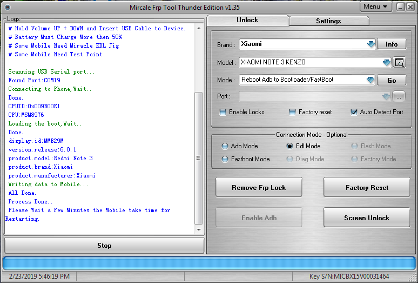Screen dimensions: 418x283
Task: Select Adb Mode radio button
Action: coord(225,146)
